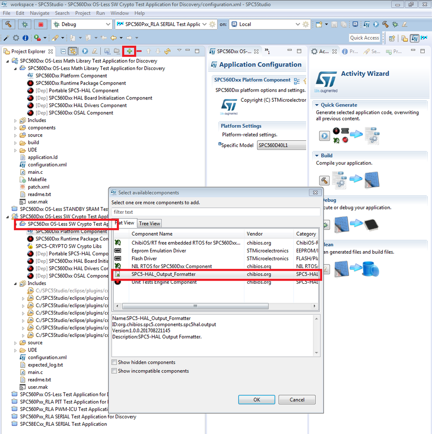Click OK in Select available components dialog
Image resolution: width=432 pixels, height=434 pixels.
(257, 400)
